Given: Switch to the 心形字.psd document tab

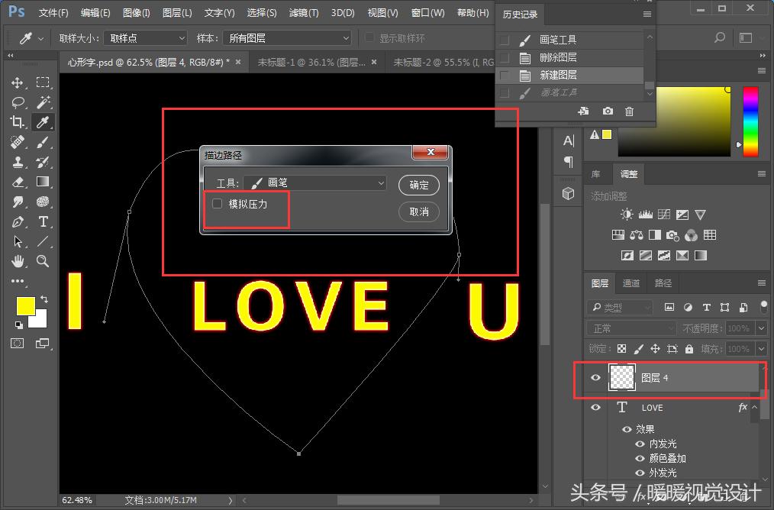Looking at the screenshot, I should click(x=145, y=63).
